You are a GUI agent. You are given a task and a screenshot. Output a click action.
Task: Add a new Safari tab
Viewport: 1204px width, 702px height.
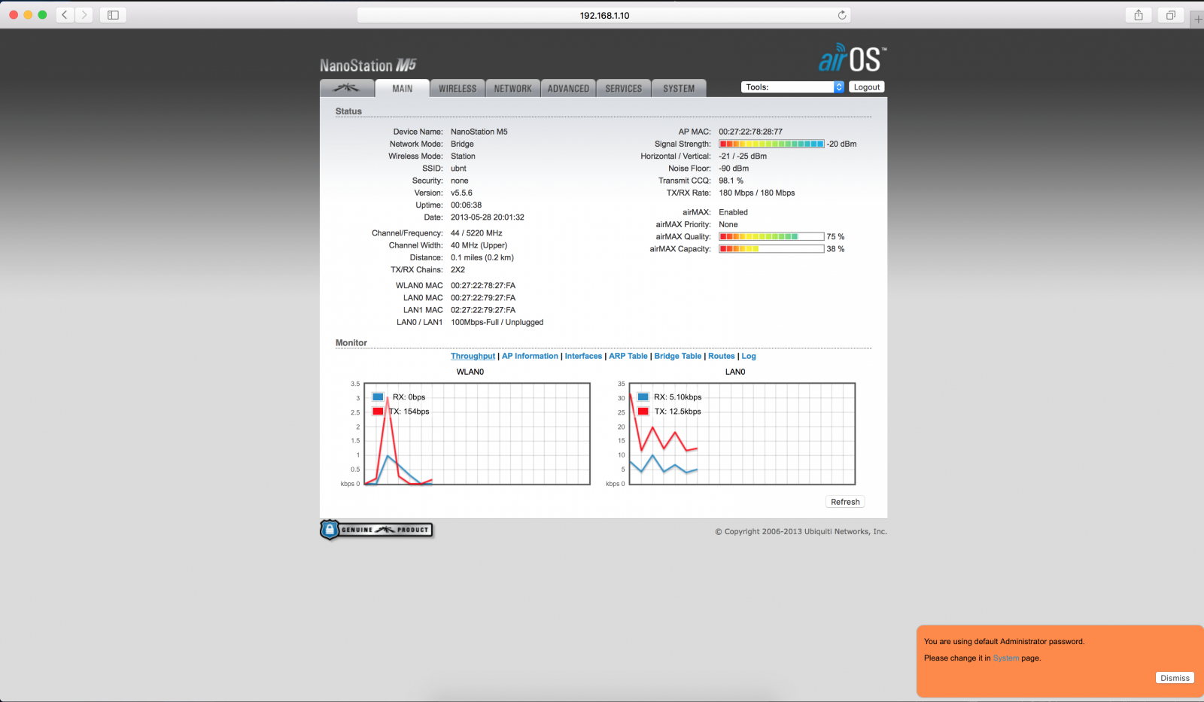pyautogui.click(x=1197, y=19)
